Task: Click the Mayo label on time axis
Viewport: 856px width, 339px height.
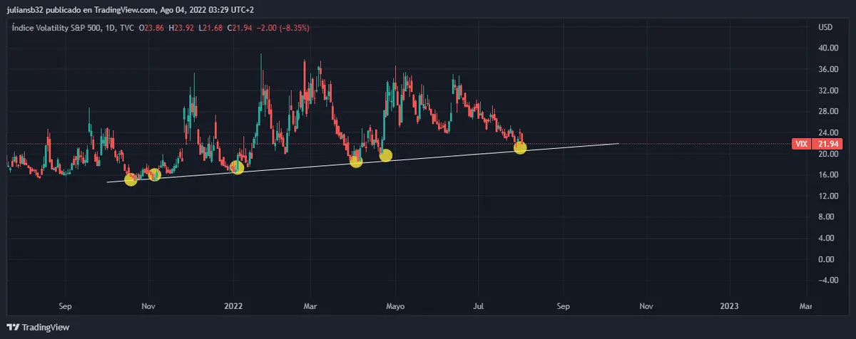Action: pyautogui.click(x=395, y=306)
